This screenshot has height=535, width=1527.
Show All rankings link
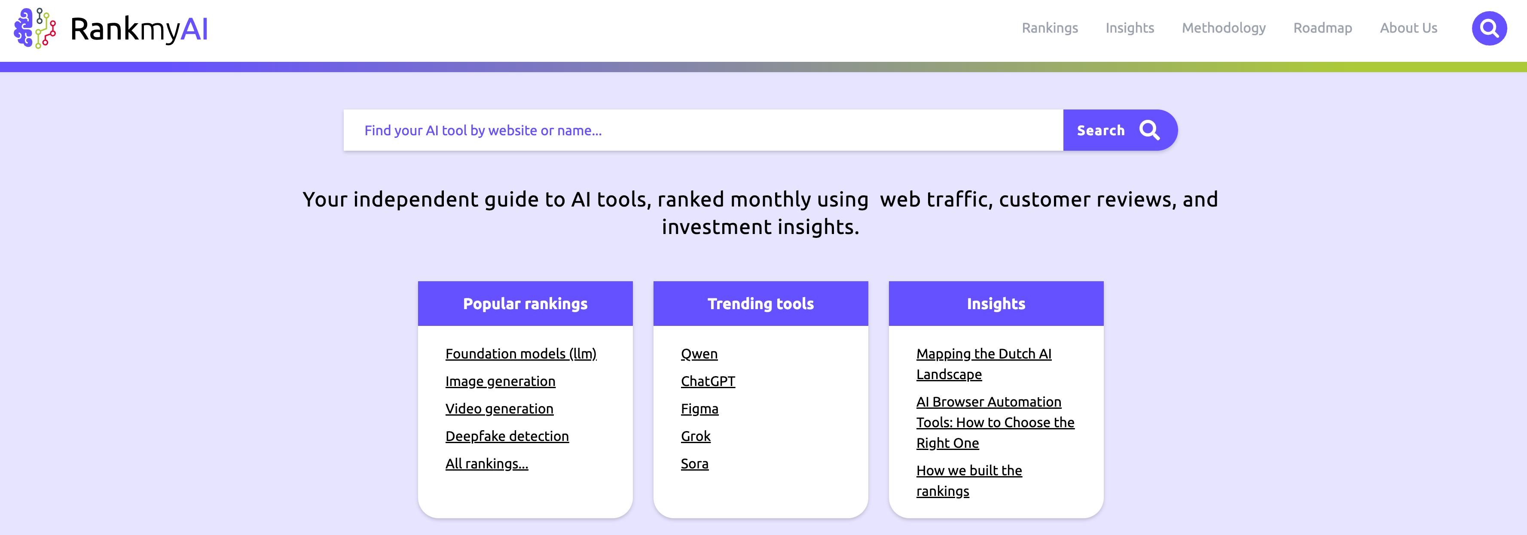pyautogui.click(x=486, y=463)
